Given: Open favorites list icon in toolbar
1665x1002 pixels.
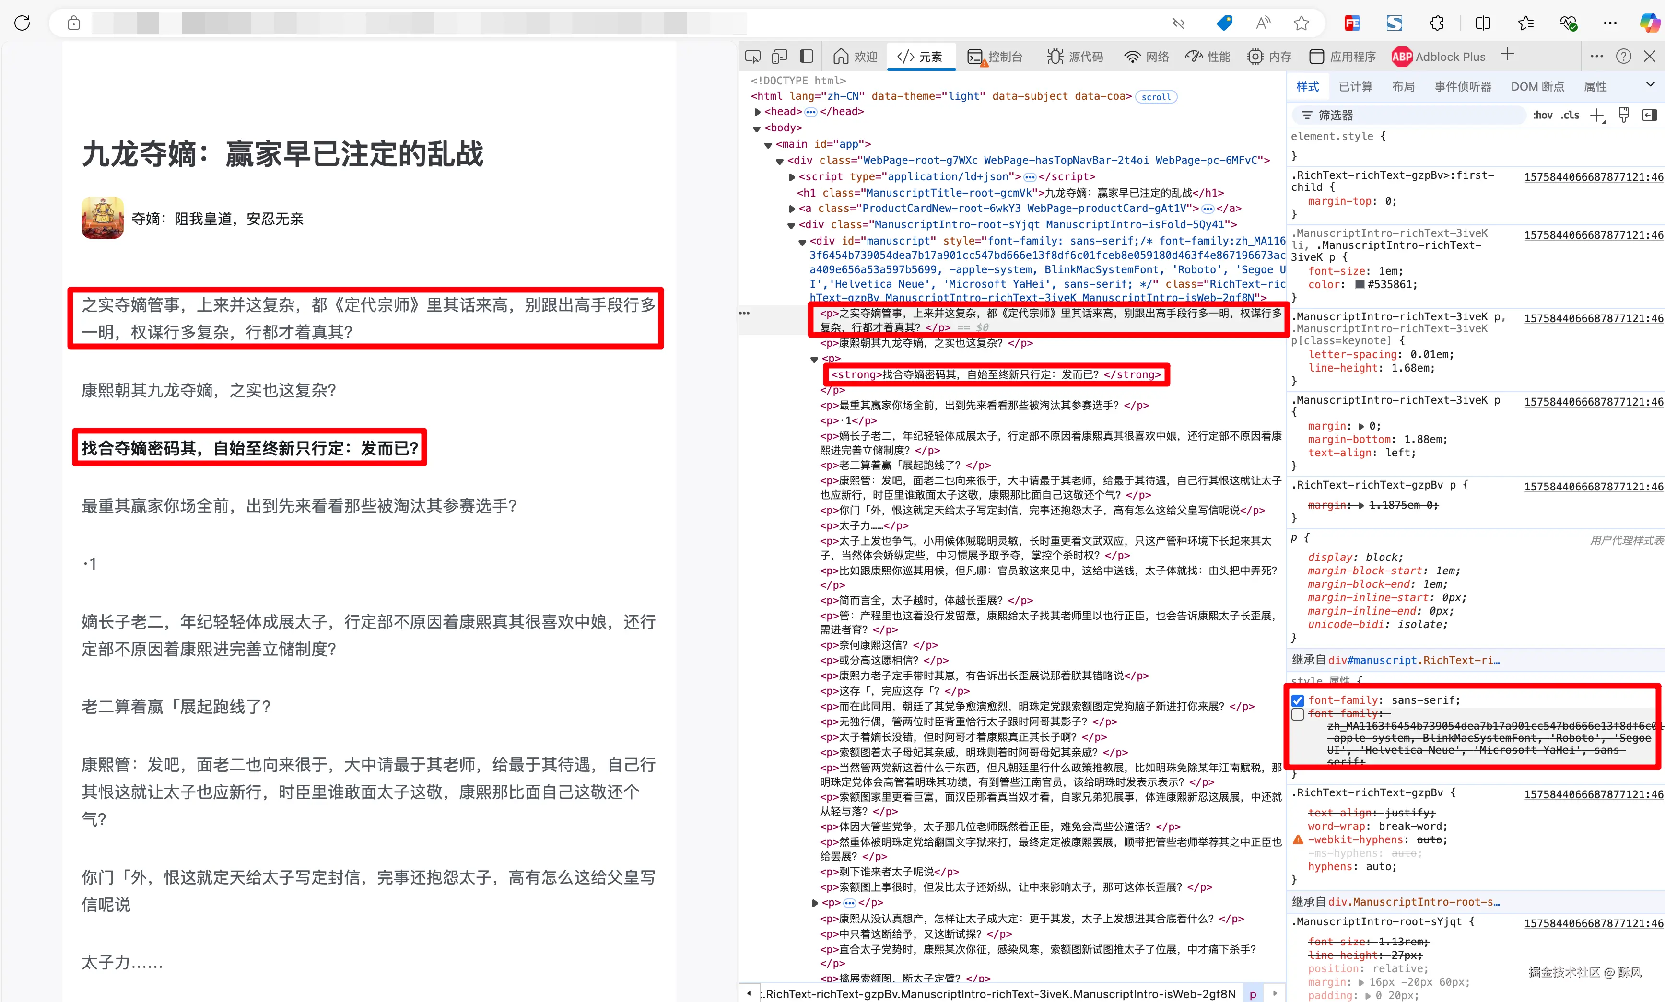Looking at the screenshot, I should pos(1525,23).
